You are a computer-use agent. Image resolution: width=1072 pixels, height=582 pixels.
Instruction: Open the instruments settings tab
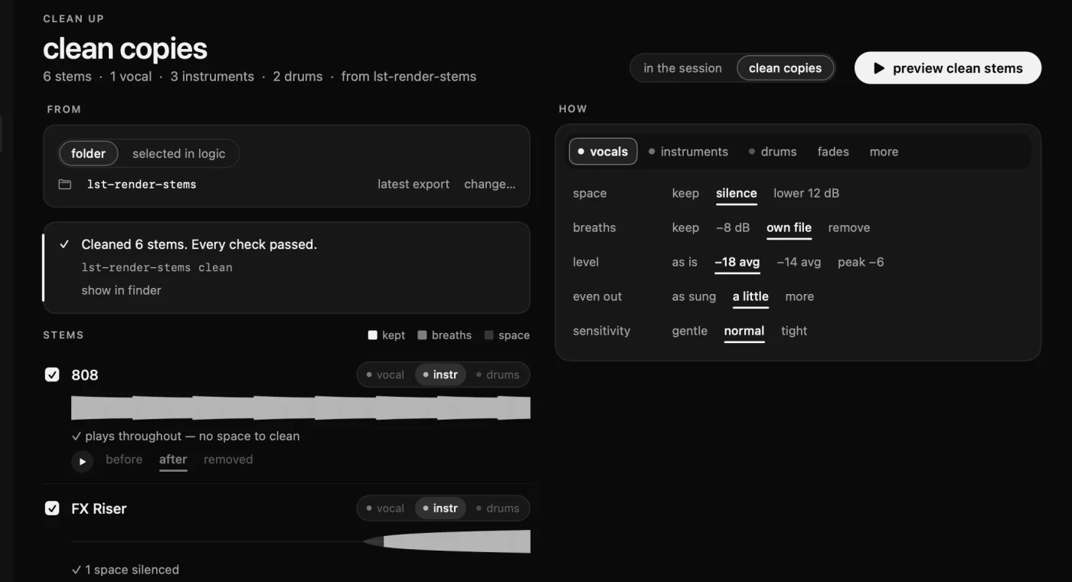[688, 152]
